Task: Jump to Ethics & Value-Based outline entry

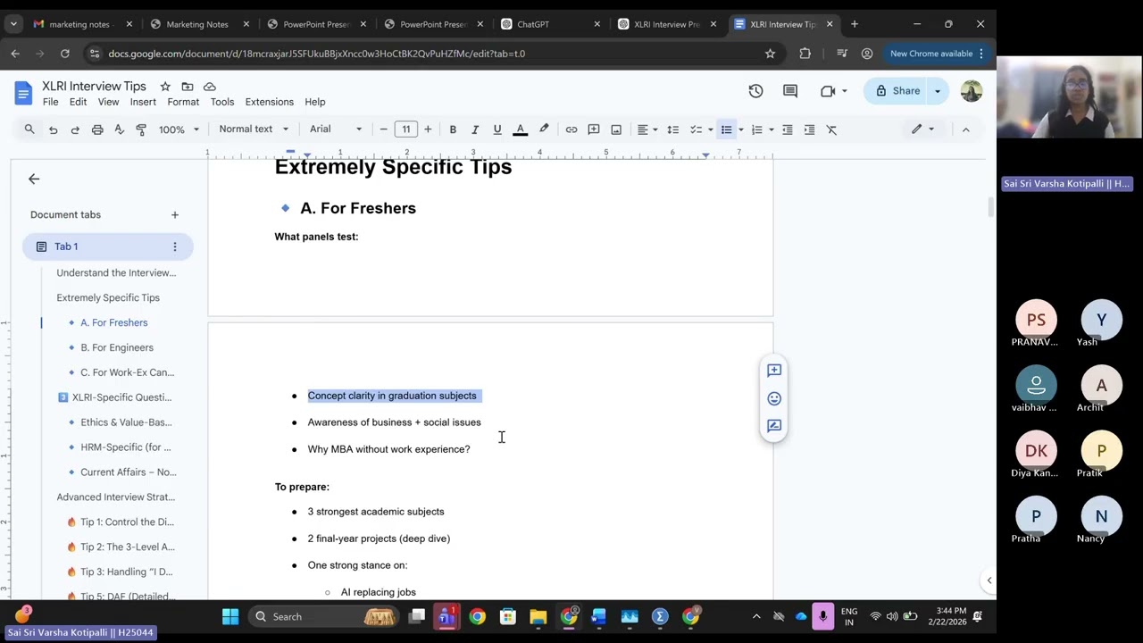Action: coord(126,422)
